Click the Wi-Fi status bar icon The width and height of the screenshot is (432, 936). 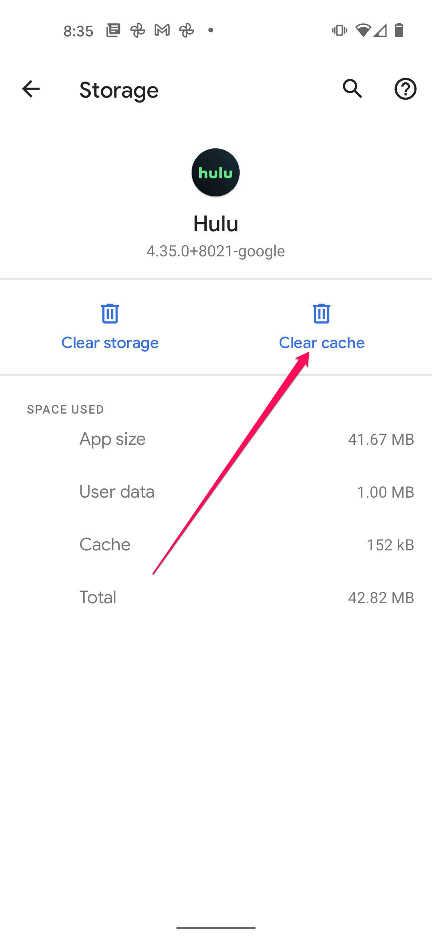[x=363, y=30]
